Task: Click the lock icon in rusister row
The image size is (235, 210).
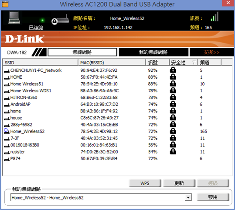Action: 173,151
